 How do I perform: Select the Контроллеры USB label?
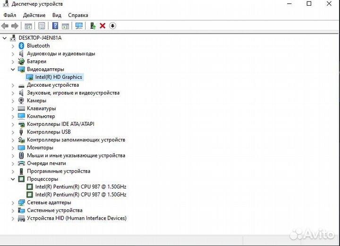click(49, 132)
